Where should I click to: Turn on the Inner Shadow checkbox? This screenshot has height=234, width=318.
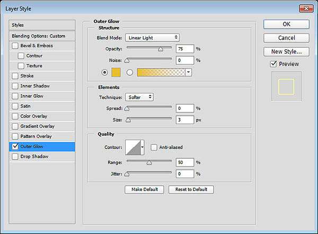tap(15, 86)
